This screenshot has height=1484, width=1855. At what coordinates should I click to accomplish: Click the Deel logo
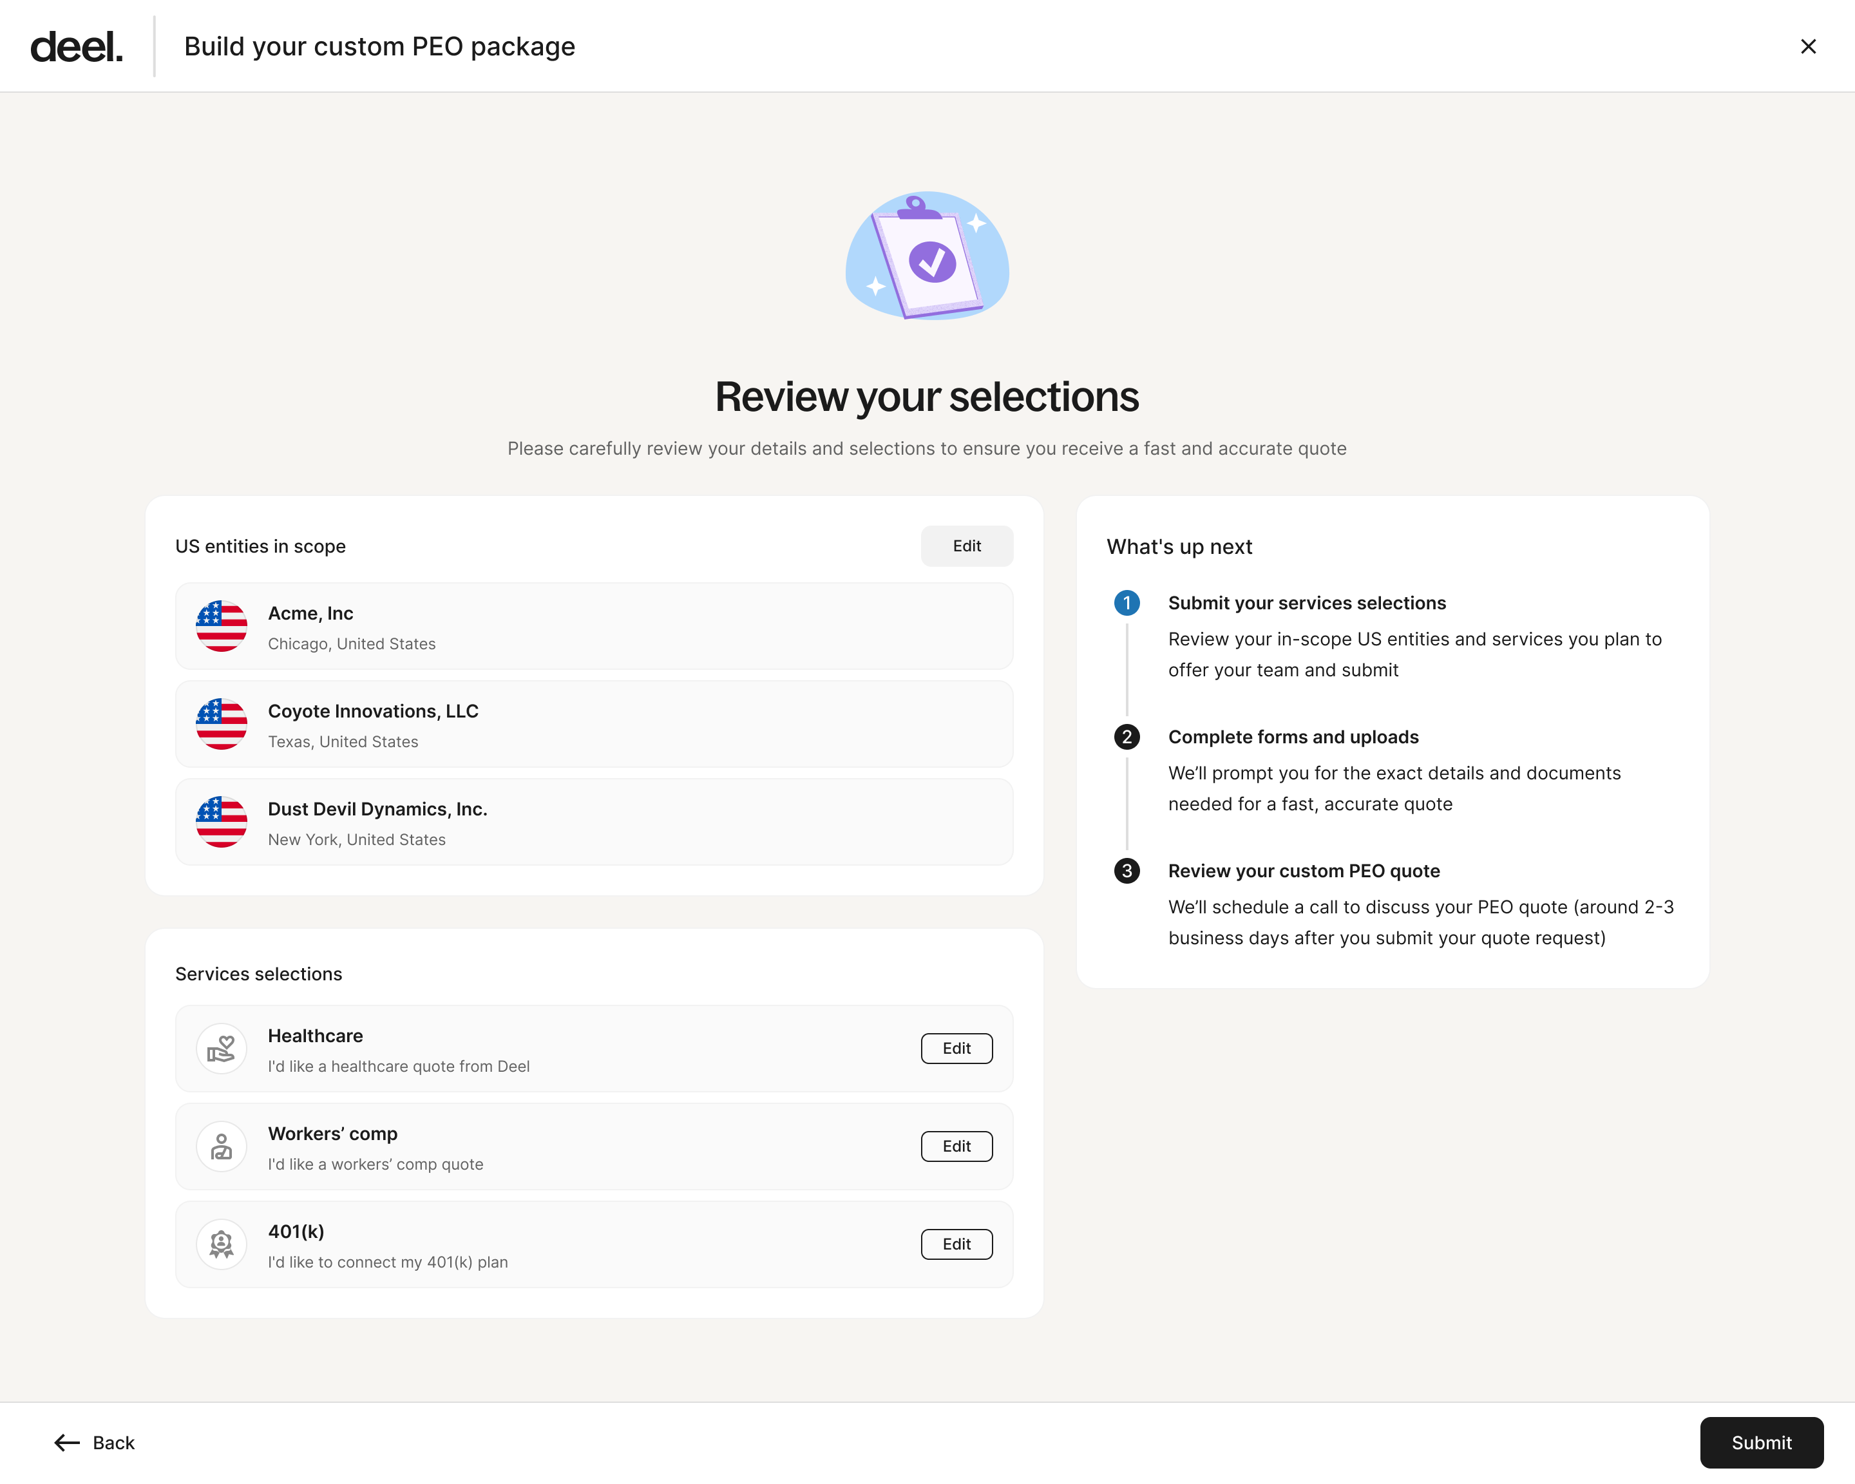pyautogui.click(x=77, y=46)
